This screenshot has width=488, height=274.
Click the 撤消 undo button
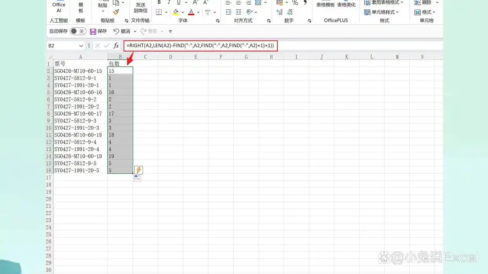coord(122,31)
